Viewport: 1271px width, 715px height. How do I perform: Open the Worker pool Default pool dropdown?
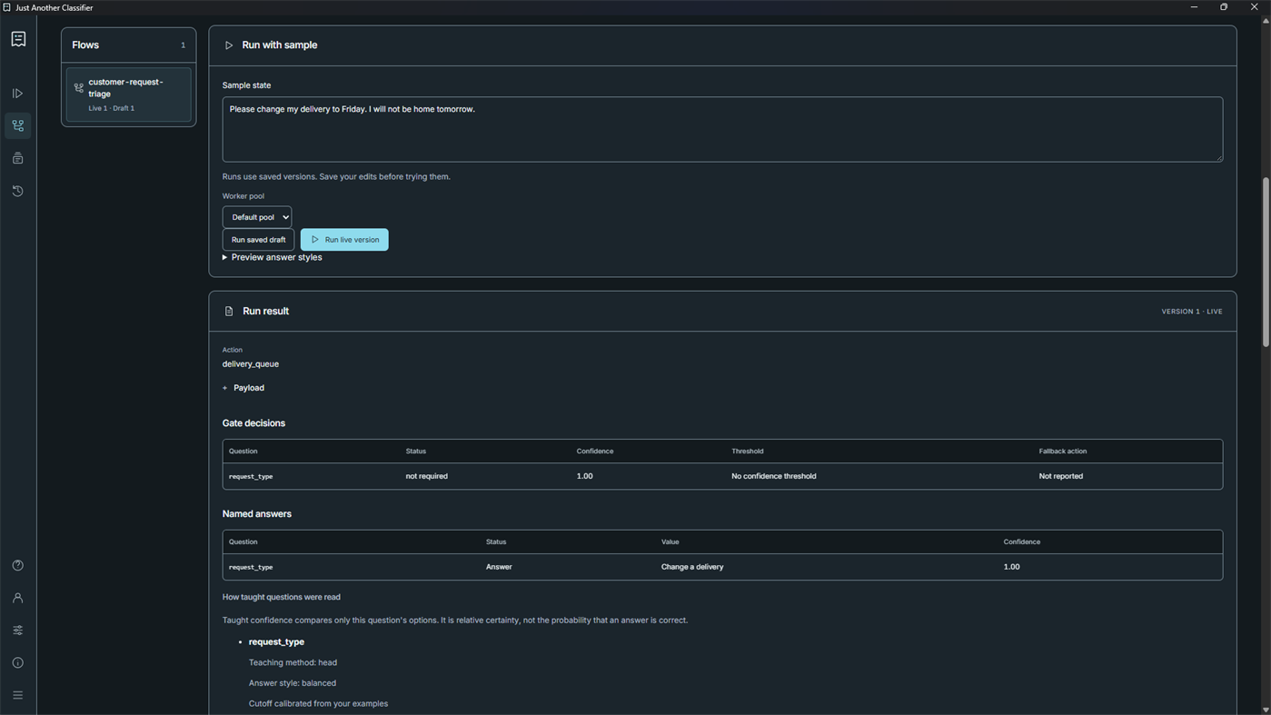257,217
